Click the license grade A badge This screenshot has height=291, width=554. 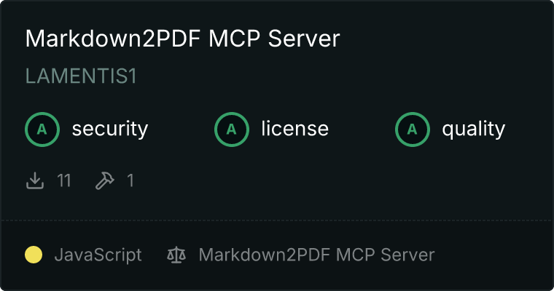(231, 129)
